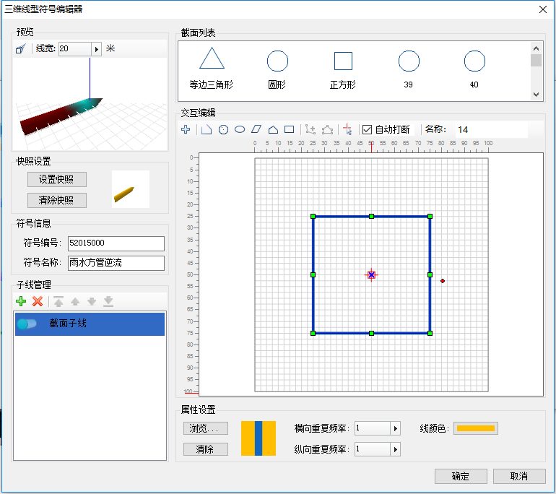Click the add vertex tool
The image size is (556, 494).
click(x=310, y=130)
